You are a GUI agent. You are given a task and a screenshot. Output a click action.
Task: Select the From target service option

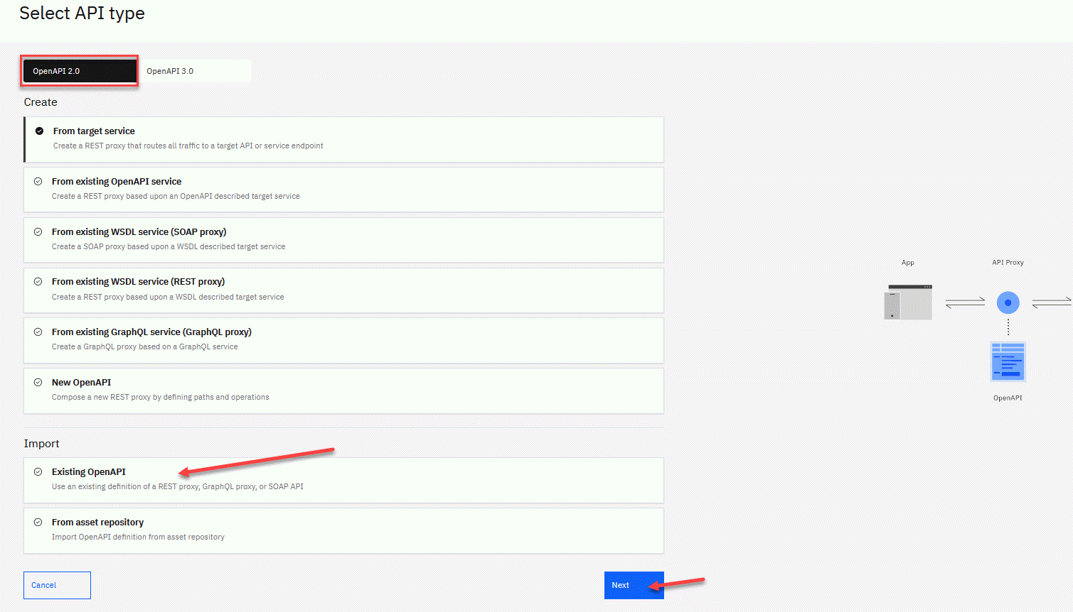click(343, 139)
